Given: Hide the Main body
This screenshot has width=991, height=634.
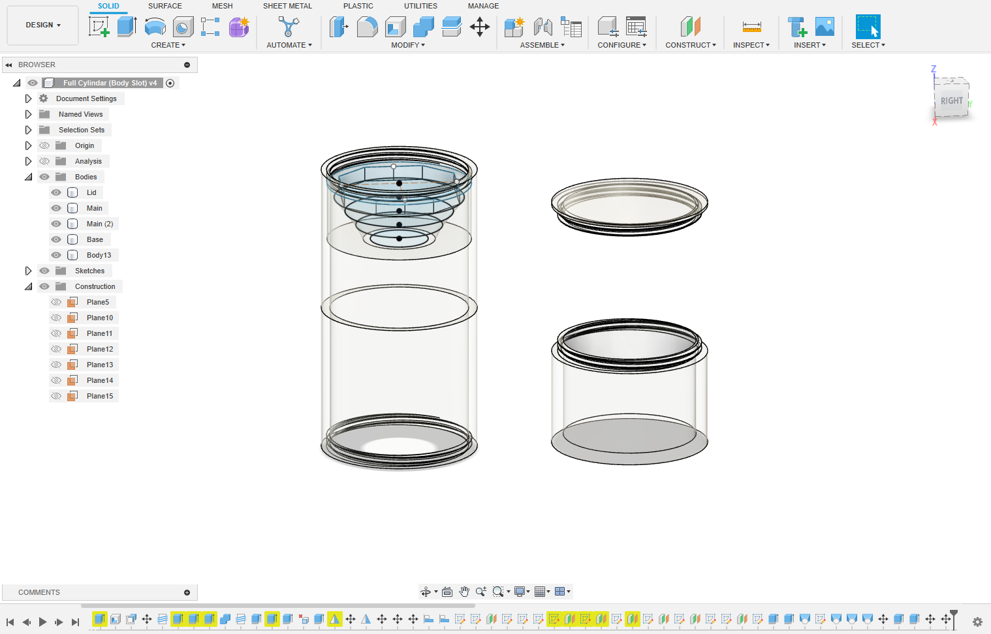Looking at the screenshot, I should 56,208.
